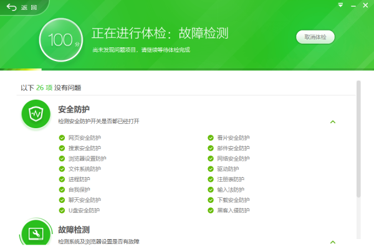Select the 黑客入侵防护 item text
The width and height of the screenshot is (374, 249).
pyautogui.click(x=233, y=210)
